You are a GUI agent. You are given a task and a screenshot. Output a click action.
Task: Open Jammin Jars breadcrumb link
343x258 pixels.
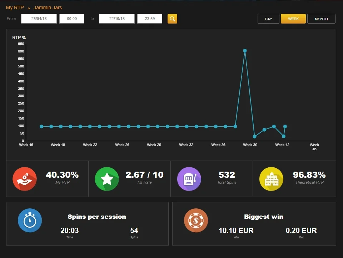(48, 7)
